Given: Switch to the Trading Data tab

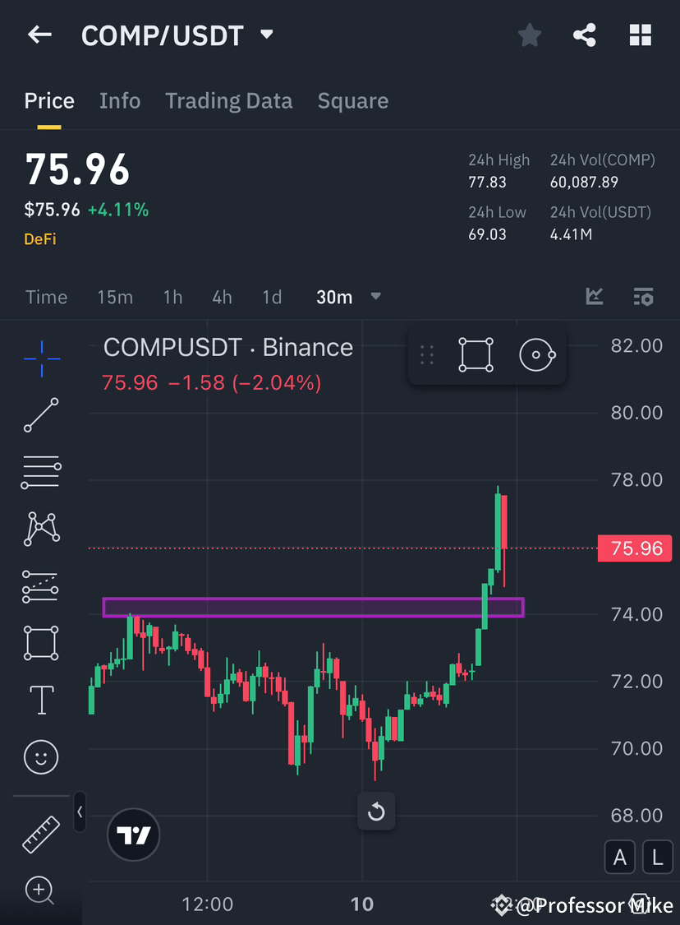Looking at the screenshot, I should point(228,100).
